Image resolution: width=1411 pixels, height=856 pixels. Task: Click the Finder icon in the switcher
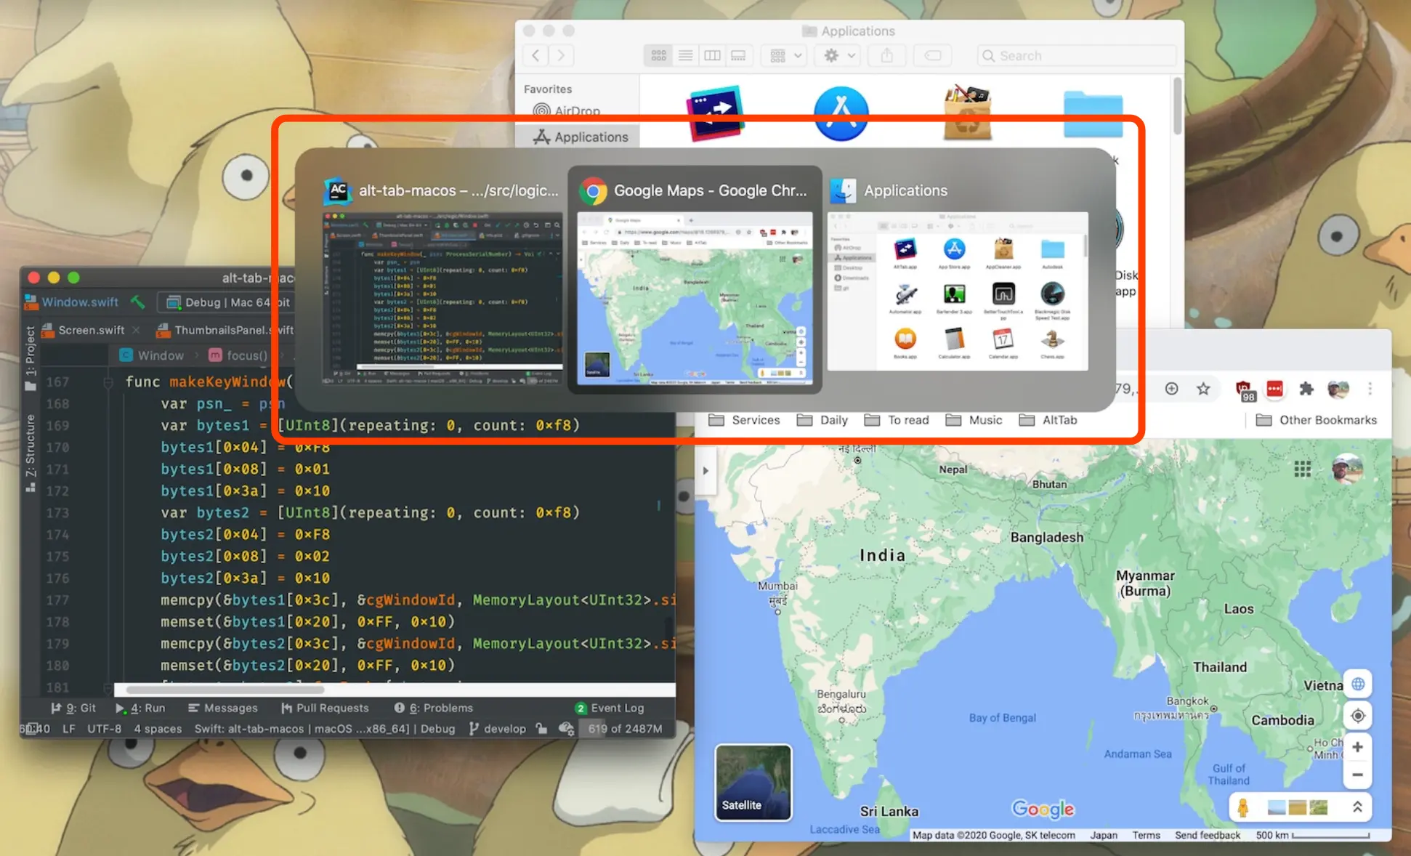coord(844,190)
